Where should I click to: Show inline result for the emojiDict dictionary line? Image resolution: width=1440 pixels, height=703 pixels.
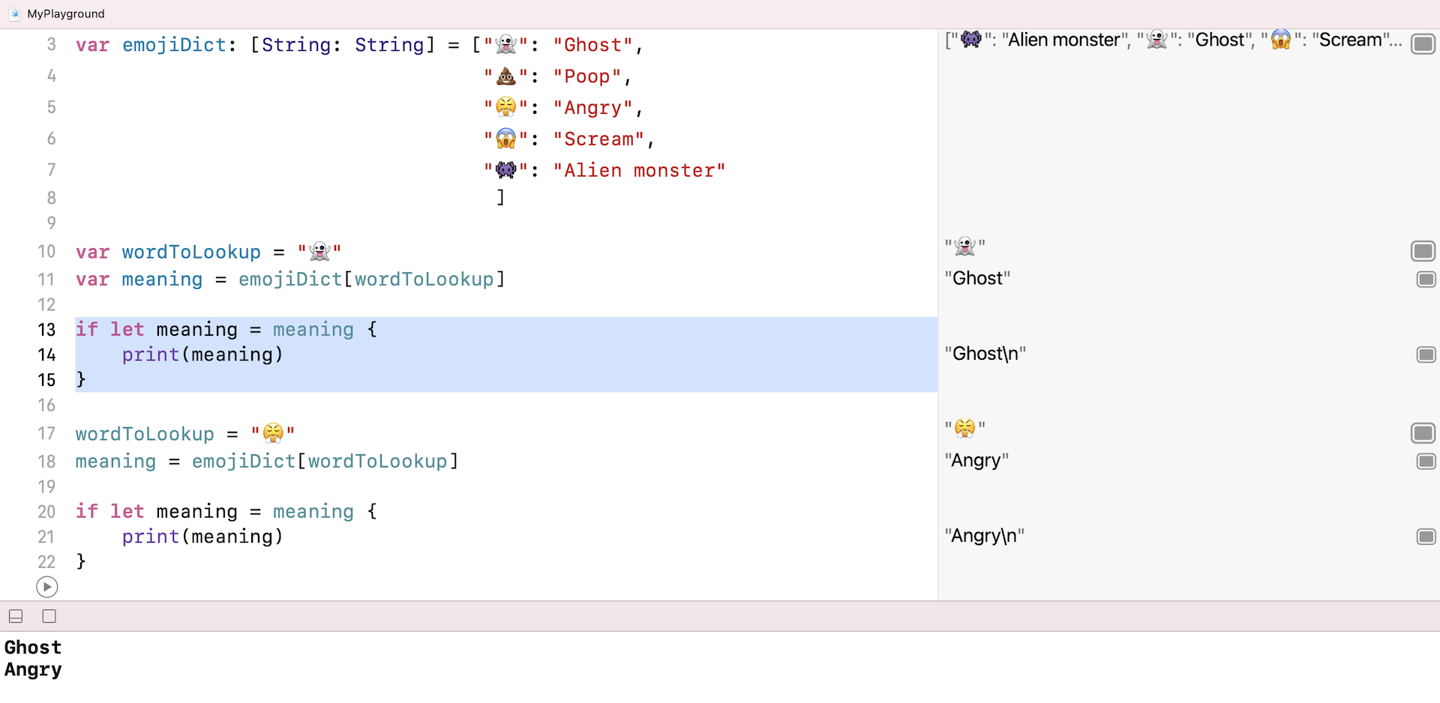click(x=1423, y=44)
